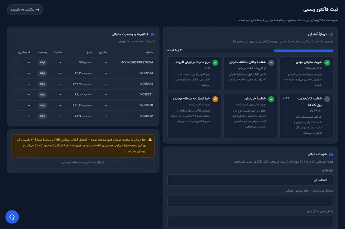This screenshot has height=229, width=345.
Task: Click the ثبت فاکتور رسمی page title
Action: 320,9
